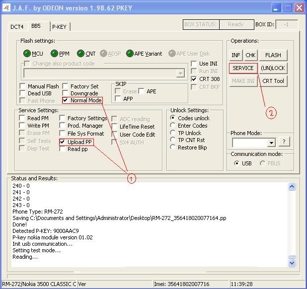Open the product code dropdown list
307x289 pixels.
pos(180,73)
